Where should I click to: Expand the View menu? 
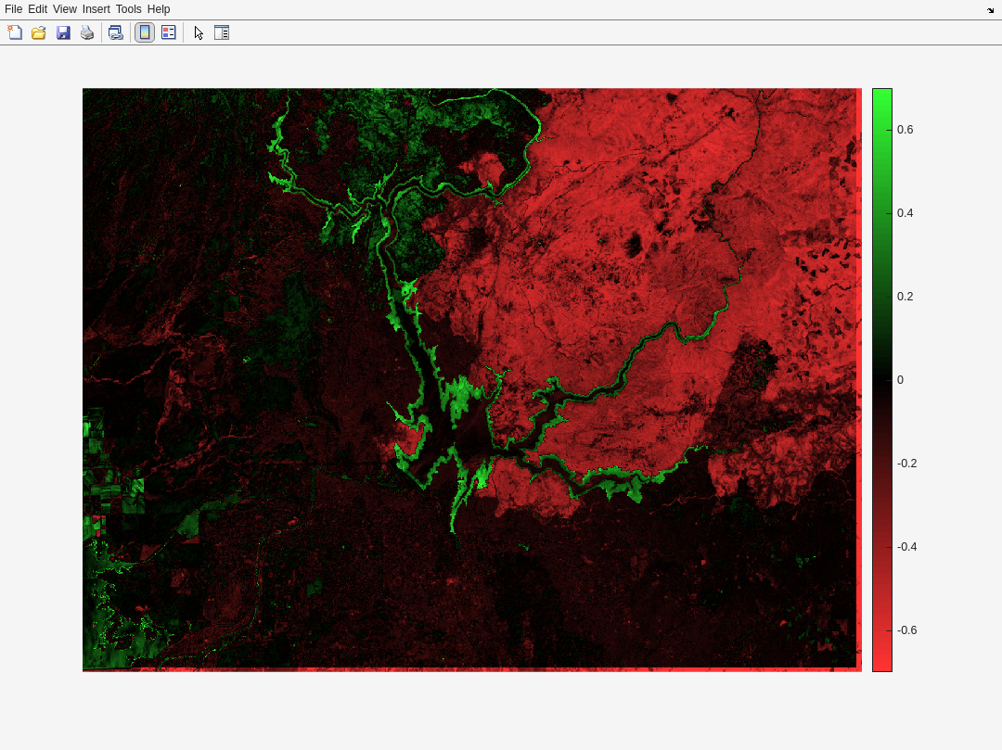[x=65, y=9]
